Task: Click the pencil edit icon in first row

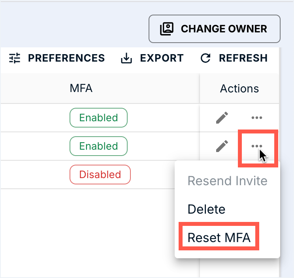Action: pos(222,118)
